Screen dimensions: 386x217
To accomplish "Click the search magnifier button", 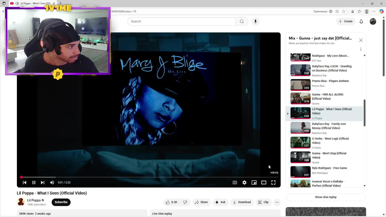I will [242, 21].
